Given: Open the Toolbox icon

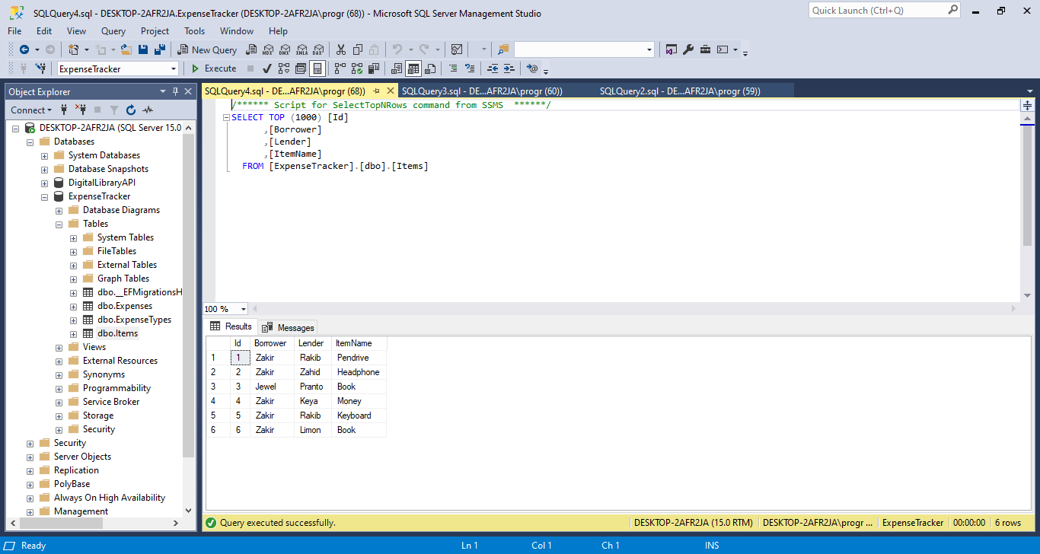Looking at the screenshot, I should (705, 49).
